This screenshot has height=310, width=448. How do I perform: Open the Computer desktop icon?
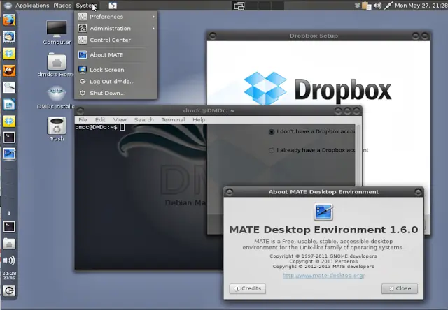click(x=57, y=33)
